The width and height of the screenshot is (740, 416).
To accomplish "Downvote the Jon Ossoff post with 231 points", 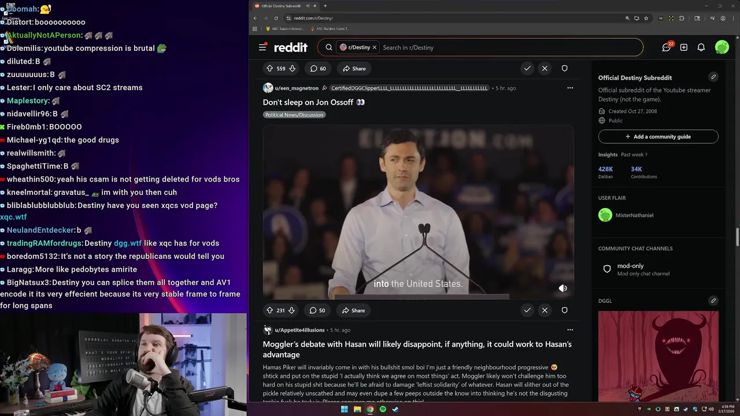I will 292,310.
